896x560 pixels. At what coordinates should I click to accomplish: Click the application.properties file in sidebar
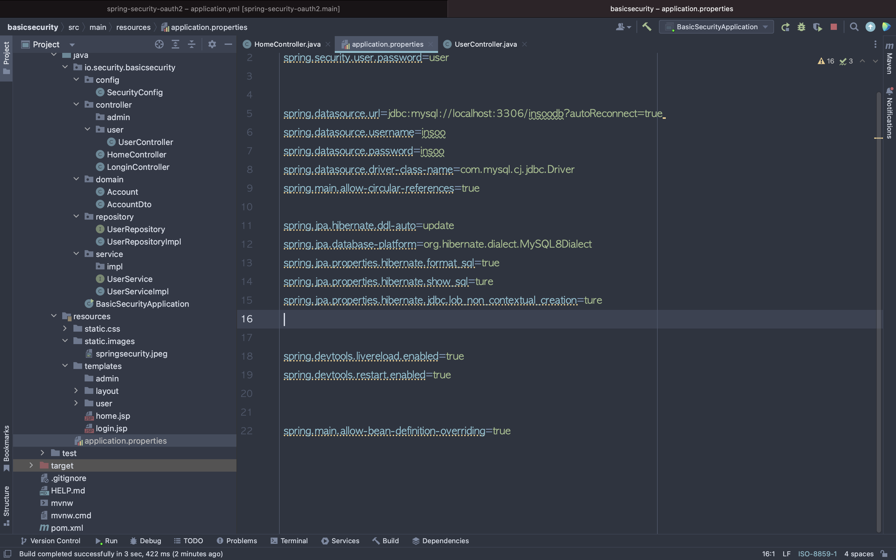125,441
